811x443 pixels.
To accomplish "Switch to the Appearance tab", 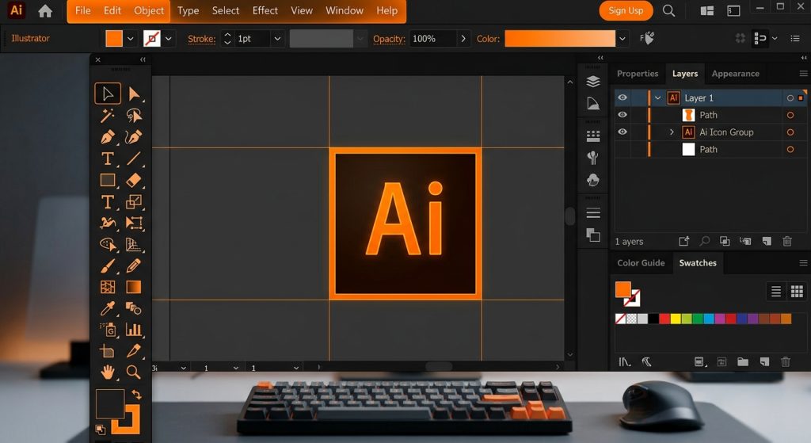I will 735,74.
